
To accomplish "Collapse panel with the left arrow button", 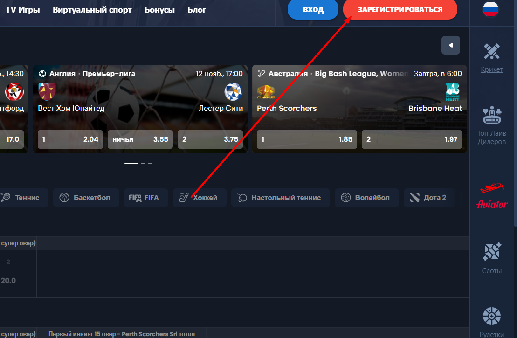I will (x=450, y=45).
